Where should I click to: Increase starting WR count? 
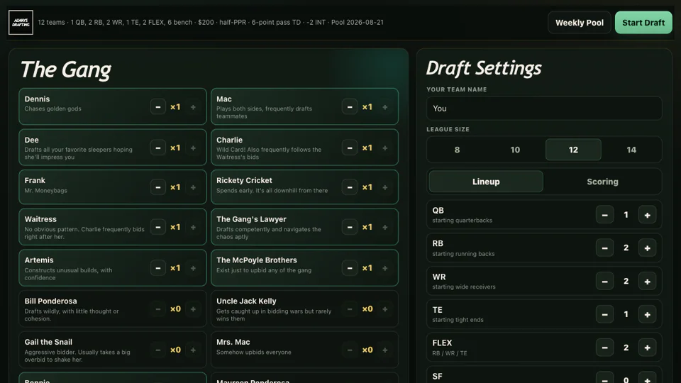pyautogui.click(x=647, y=282)
